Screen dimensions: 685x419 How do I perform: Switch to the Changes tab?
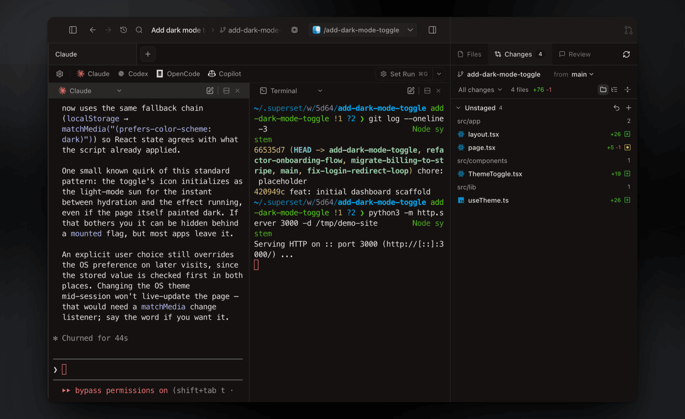(520, 54)
